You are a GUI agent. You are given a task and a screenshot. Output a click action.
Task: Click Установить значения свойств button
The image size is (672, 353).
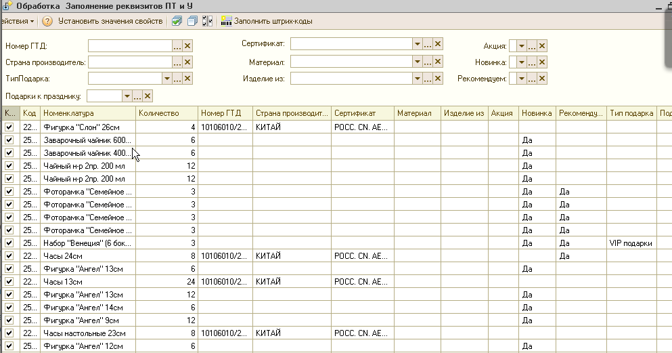pos(110,22)
